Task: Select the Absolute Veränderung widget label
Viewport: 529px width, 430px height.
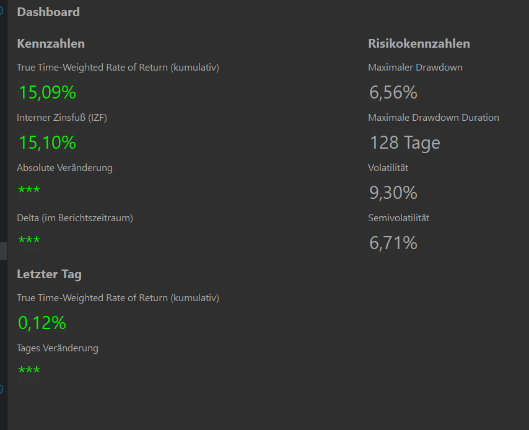Action: tap(64, 168)
